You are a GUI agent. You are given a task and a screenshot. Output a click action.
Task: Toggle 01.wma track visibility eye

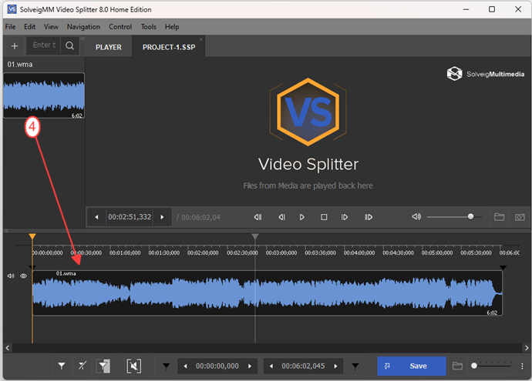tap(23, 276)
